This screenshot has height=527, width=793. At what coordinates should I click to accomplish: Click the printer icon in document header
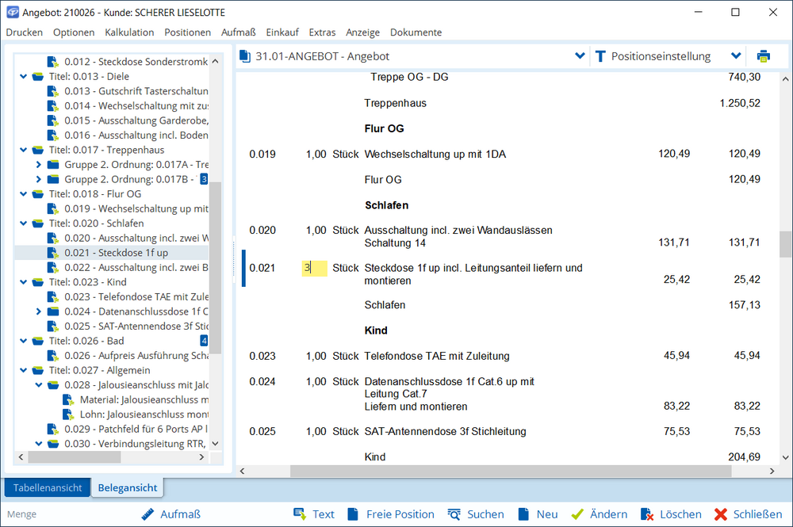(x=763, y=56)
